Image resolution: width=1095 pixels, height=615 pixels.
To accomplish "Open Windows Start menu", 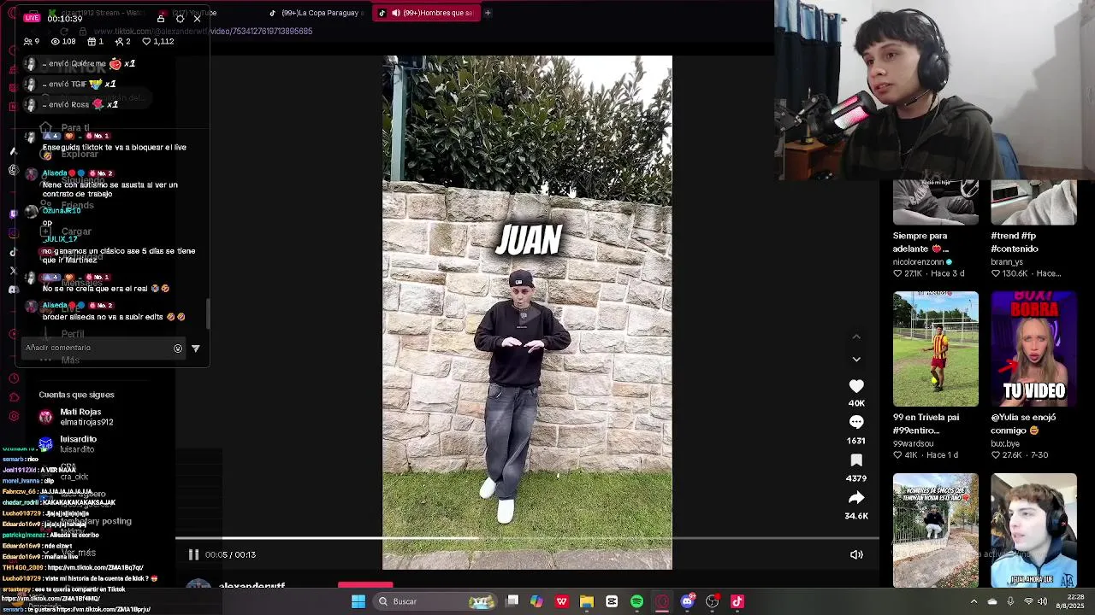I will click(358, 601).
